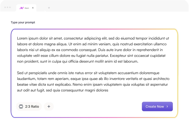Click the middle window control dot
This screenshot has width=189, height=131.
coord(8,7)
